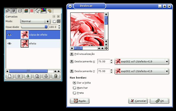
Task: Raise the selected layer
Action: [19, 76]
